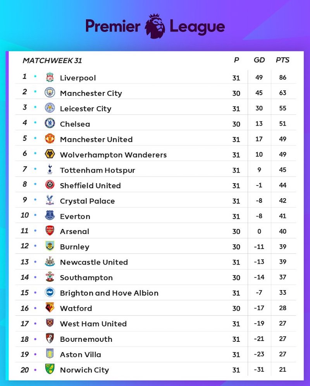Viewport: 310px width, 386px height.
Task: Click the Crystal Palace team name
Action: (x=87, y=201)
